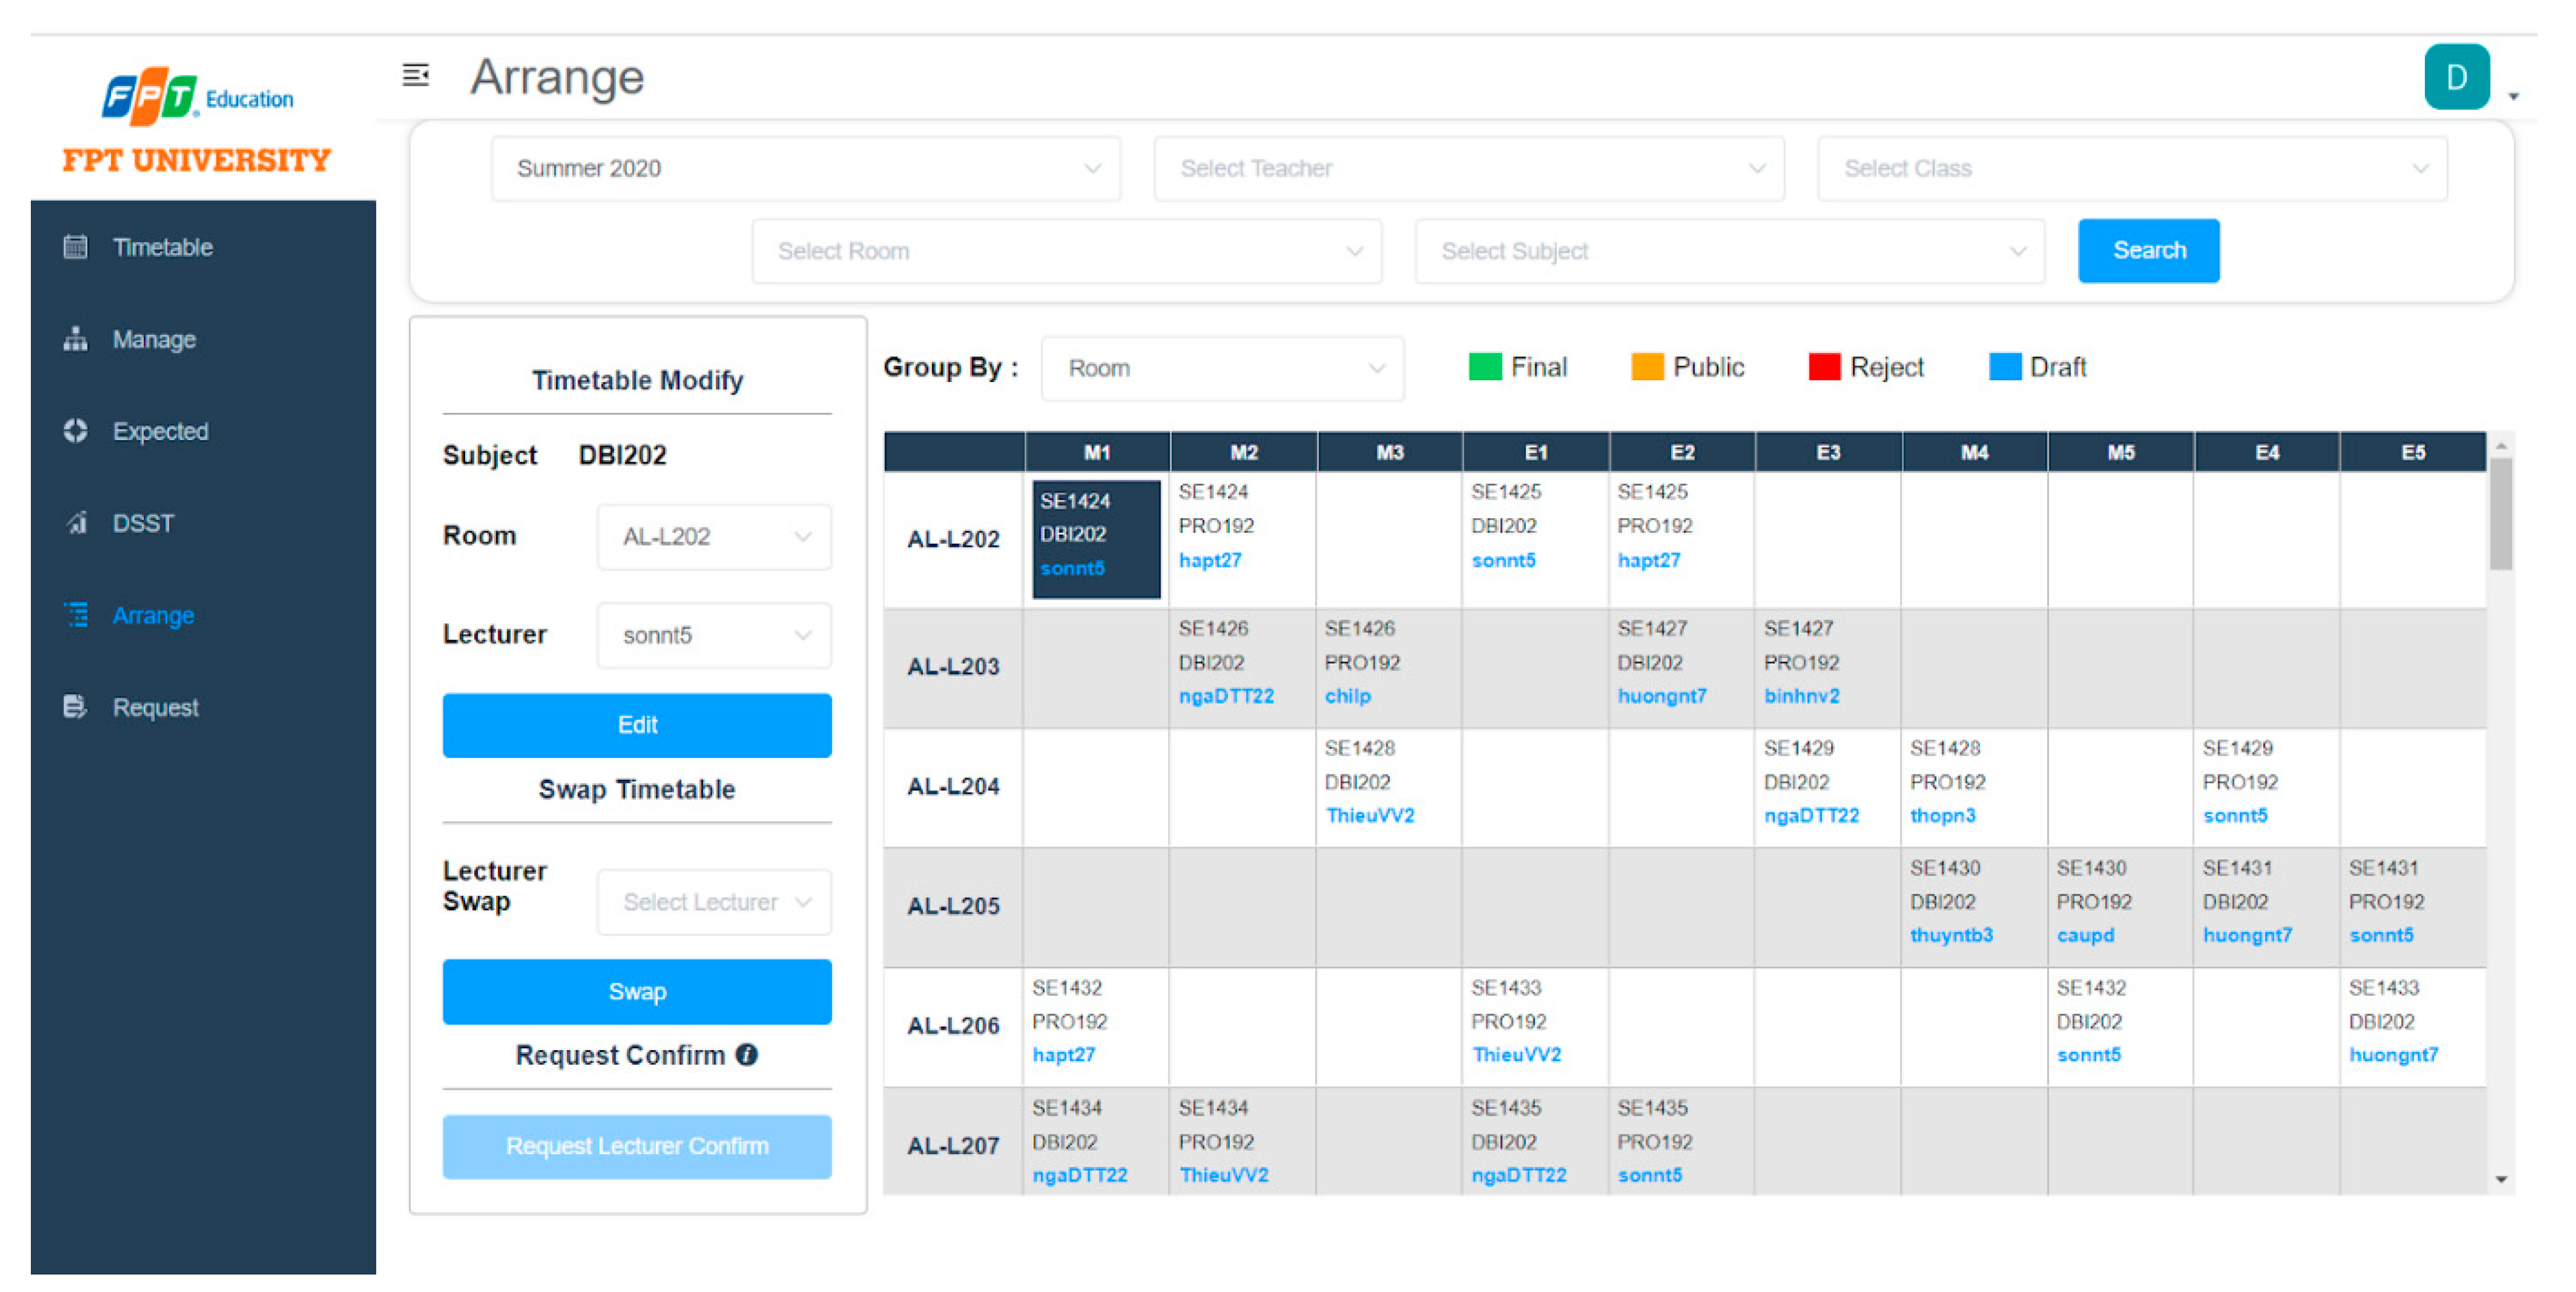Click the Edit button in Timetable Modify
This screenshot has height=1292, width=2576.
[637, 725]
